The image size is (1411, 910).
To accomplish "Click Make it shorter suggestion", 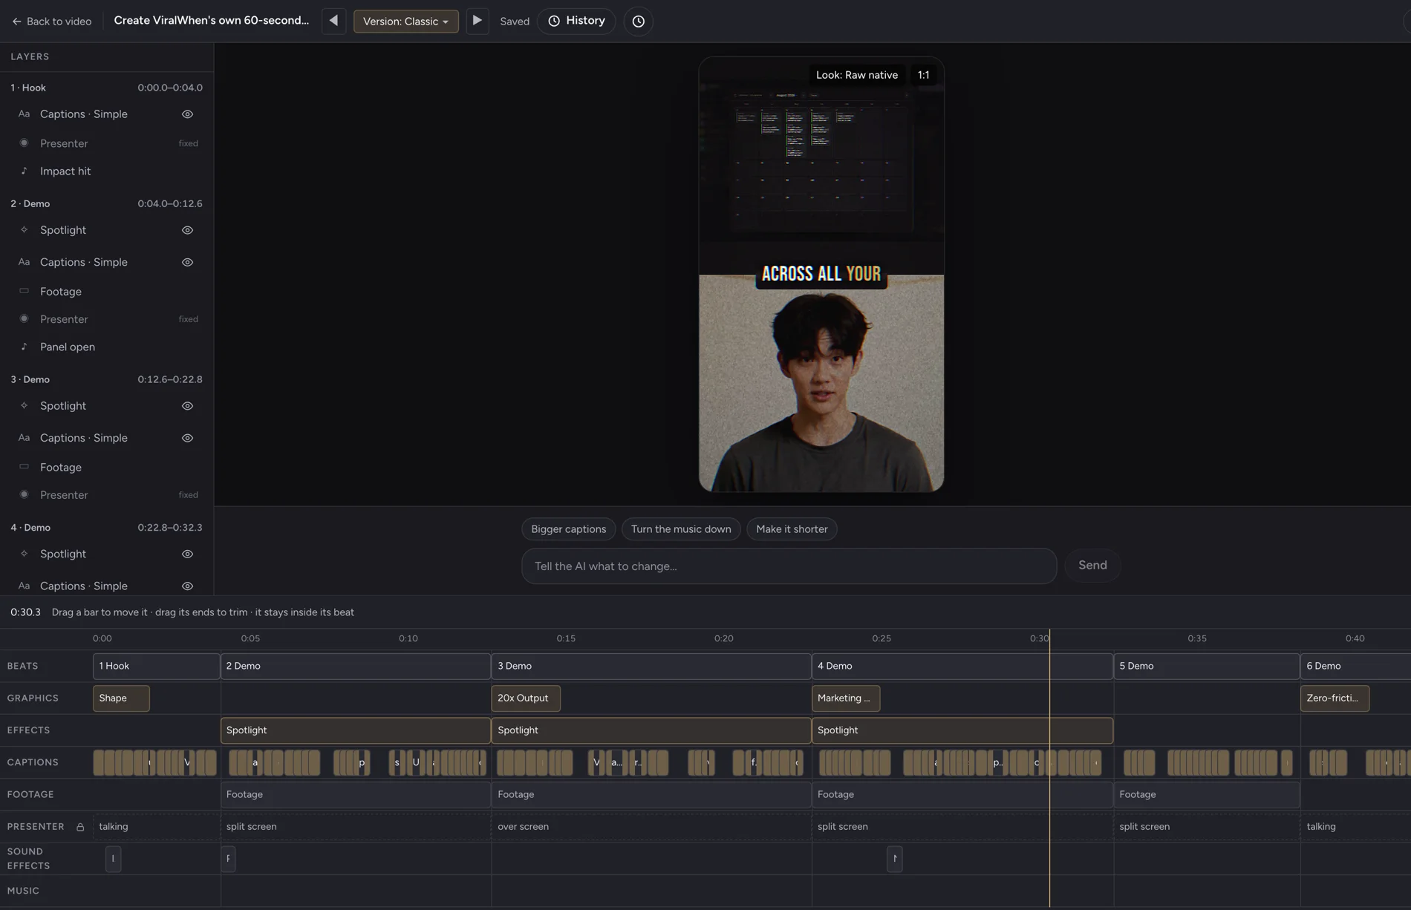I will pos(792,529).
